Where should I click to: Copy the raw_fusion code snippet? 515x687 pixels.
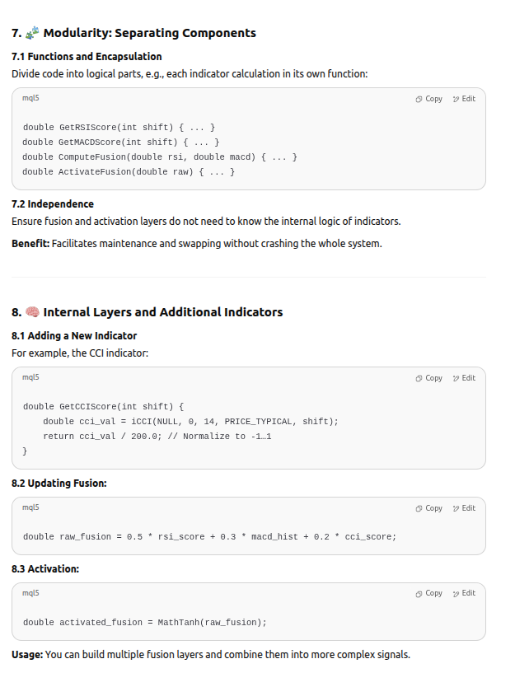[429, 508]
